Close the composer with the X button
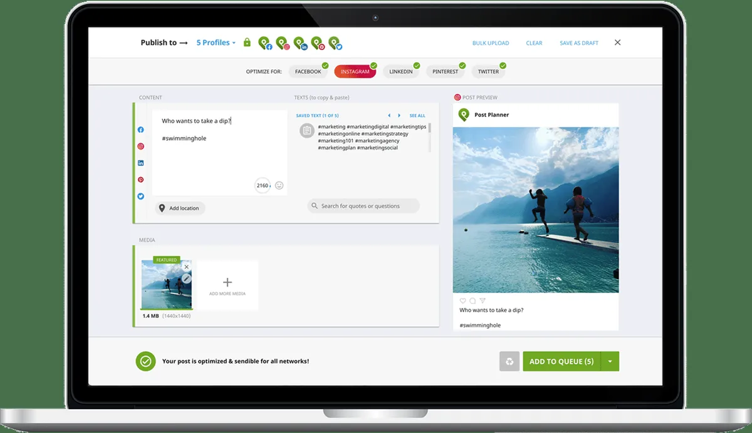The width and height of the screenshot is (752, 433). (x=617, y=43)
